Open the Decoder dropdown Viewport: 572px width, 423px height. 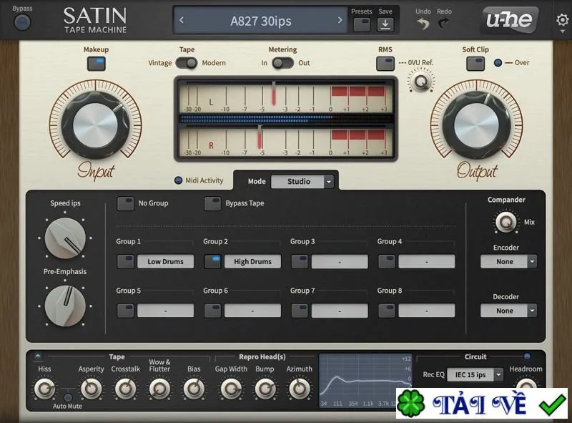[x=508, y=311]
